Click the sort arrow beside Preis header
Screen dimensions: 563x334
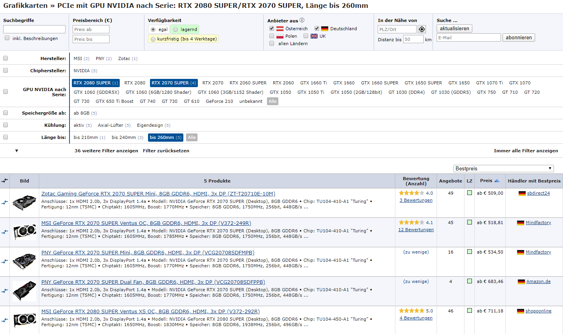point(497,181)
